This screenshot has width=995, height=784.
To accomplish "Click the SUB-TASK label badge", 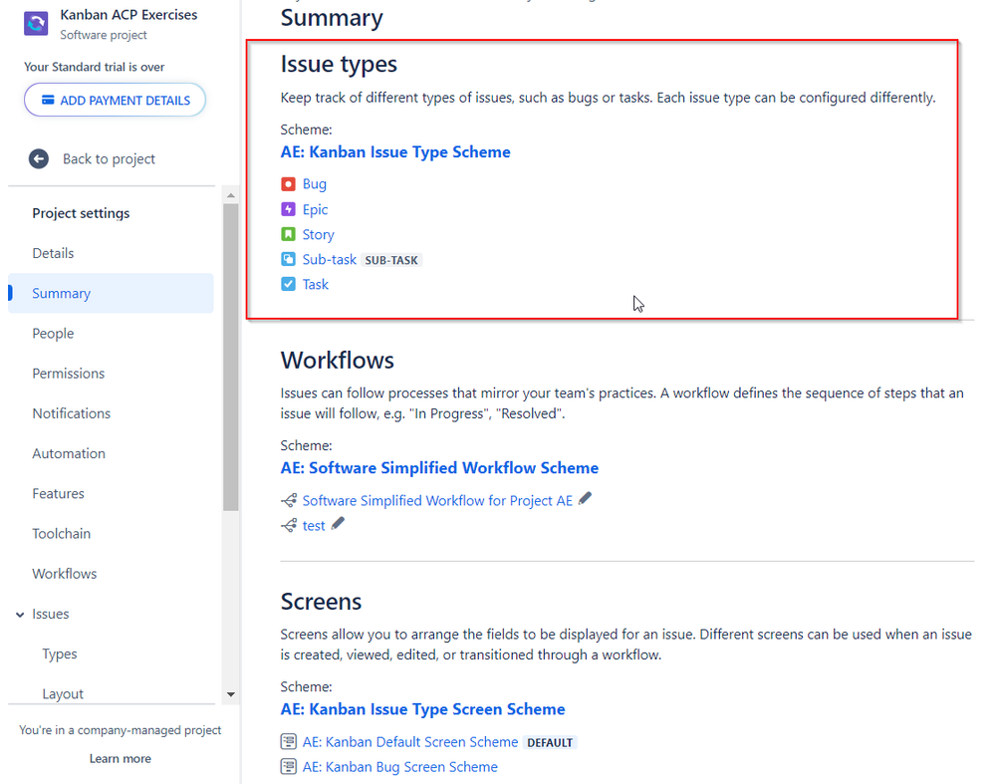I will pyautogui.click(x=391, y=260).
